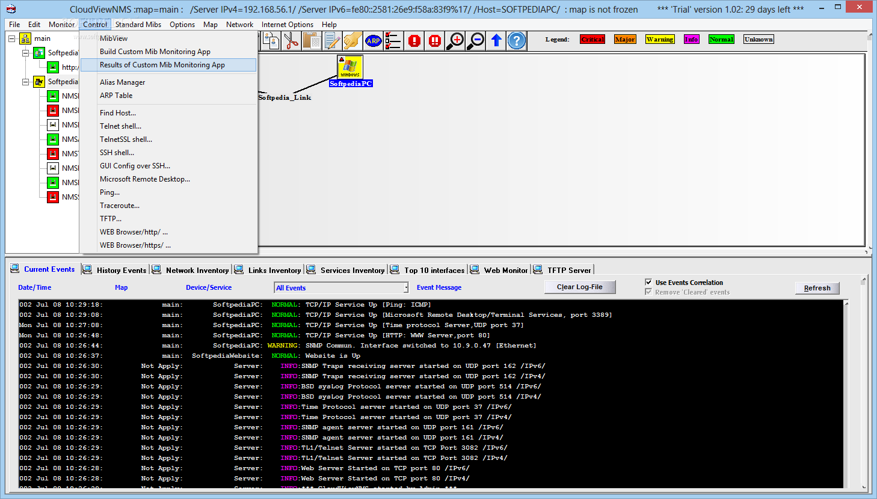This screenshot has height=499, width=877.
Task: Click the Softpedia_Link label on the map
Action: coord(285,97)
